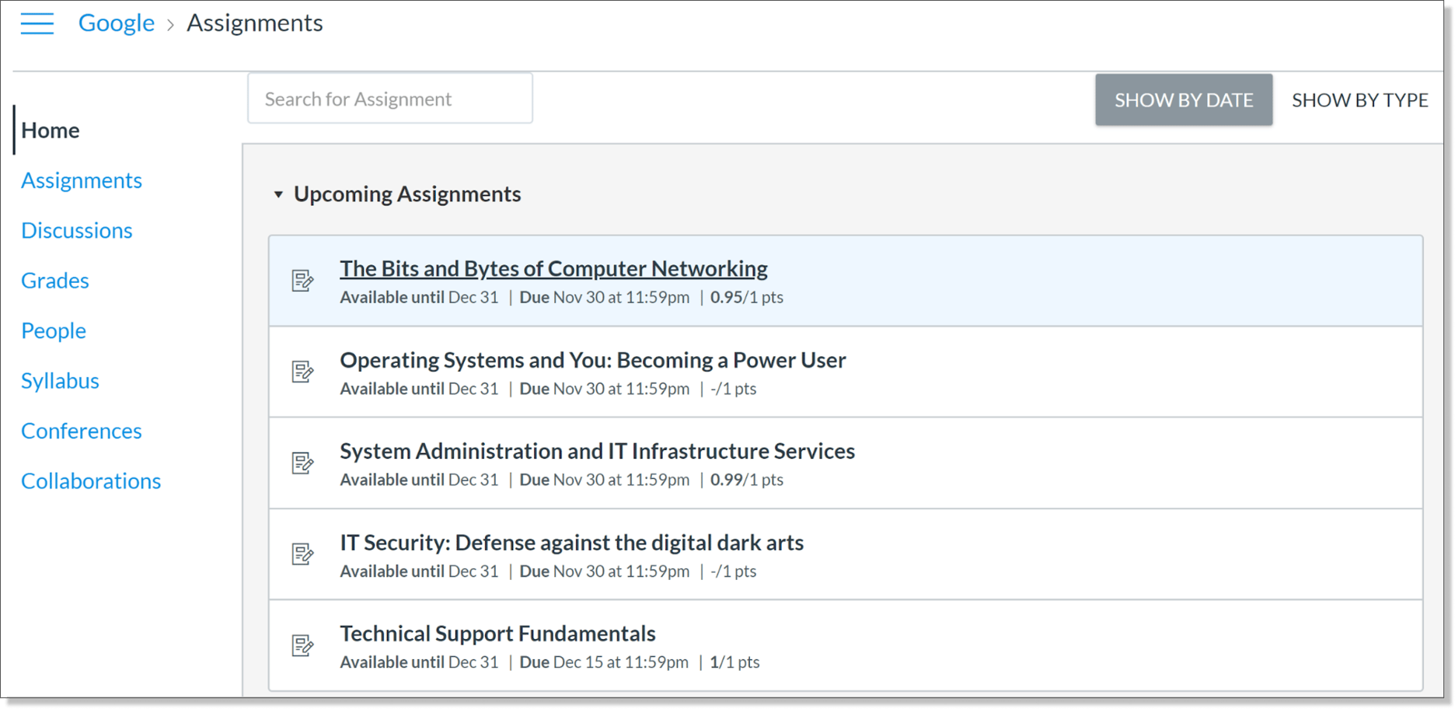Open The Bits and Bytes of Computer Networking assignment
The width and height of the screenshot is (1455, 709).
pyautogui.click(x=553, y=267)
